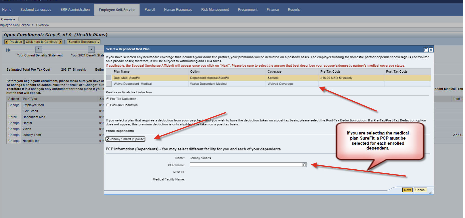
Task: Switch to the Human Resources tab
Action: click(178, 10)
